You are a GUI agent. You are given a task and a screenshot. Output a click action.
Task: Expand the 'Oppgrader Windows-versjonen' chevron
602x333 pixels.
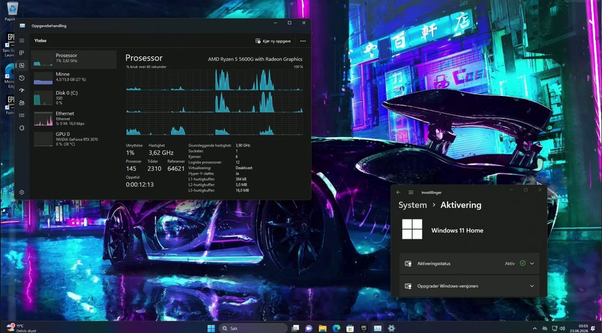(x=532, y=286)
